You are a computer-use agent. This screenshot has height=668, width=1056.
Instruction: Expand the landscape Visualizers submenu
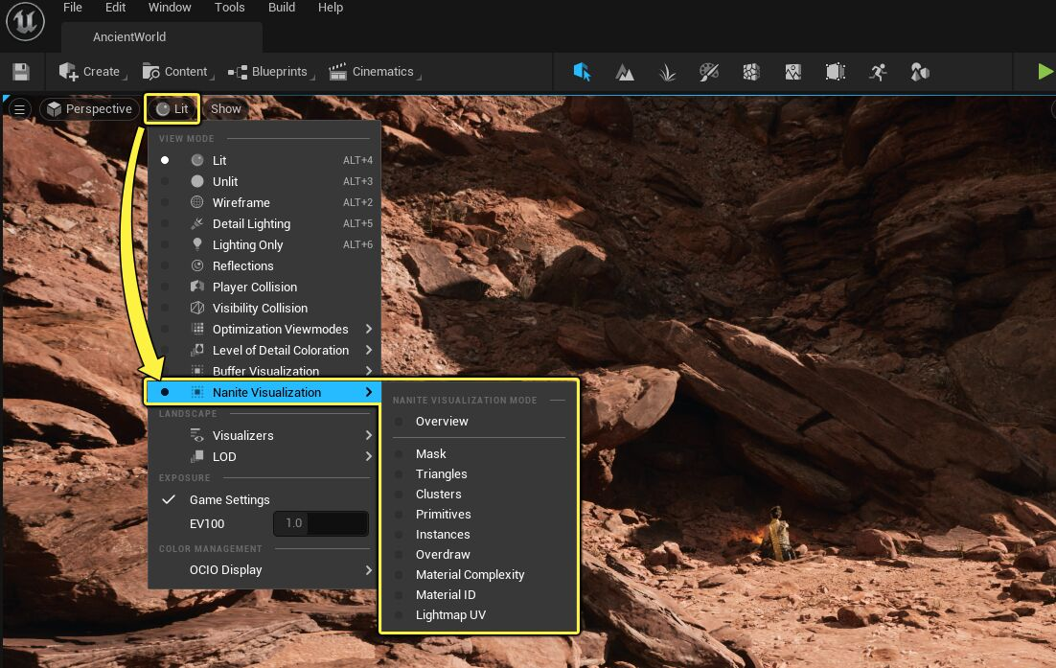tap(264, 435)
